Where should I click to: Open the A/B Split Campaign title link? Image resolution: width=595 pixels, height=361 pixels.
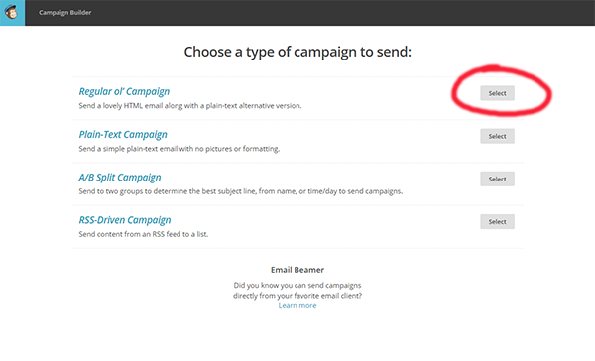(x=120, y=178)
